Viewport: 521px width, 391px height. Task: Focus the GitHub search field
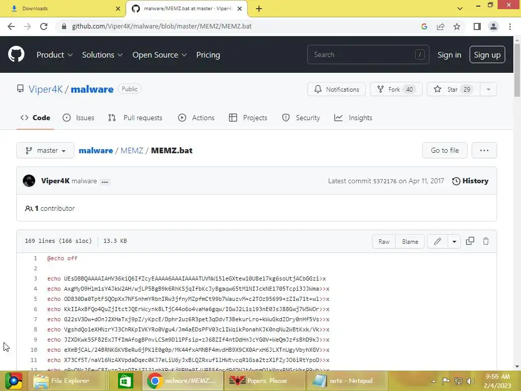click(368, 54)
